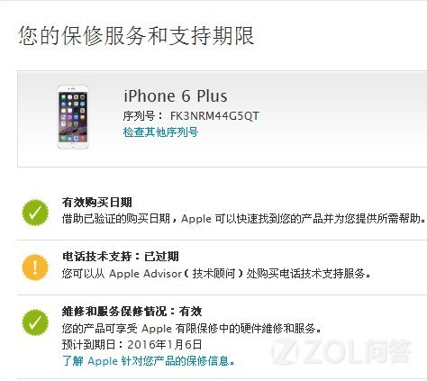The width and height of the screenshot is (427, 381).
Task: Open the 检查其他序列号 link
Action: (160, 132)
